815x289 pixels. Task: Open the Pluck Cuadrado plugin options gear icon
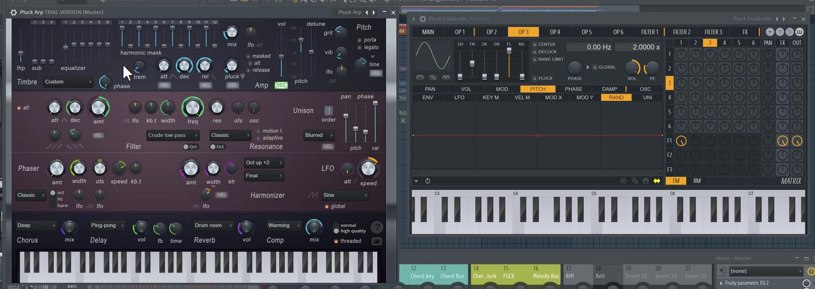pos(422,19)
